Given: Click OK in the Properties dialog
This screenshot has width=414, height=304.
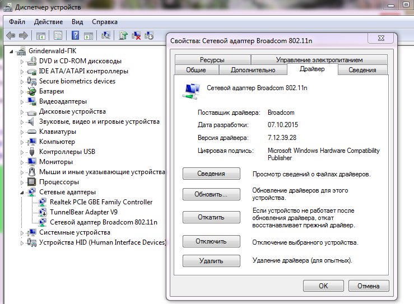Looking at the screenshot, I should click(x=323, y=286).
